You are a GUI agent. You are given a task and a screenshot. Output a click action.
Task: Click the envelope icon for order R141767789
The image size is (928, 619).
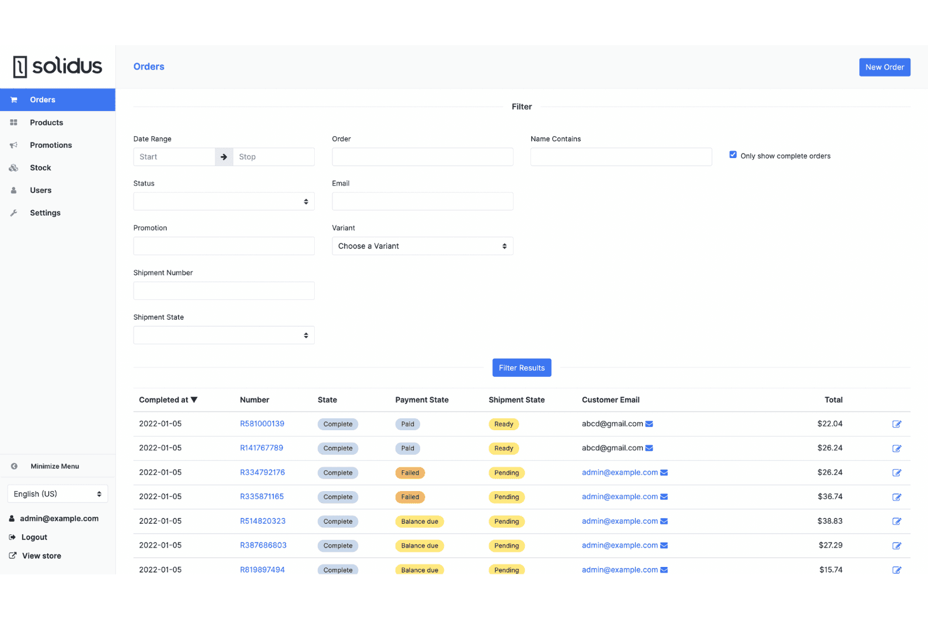[x=650, y=448]
